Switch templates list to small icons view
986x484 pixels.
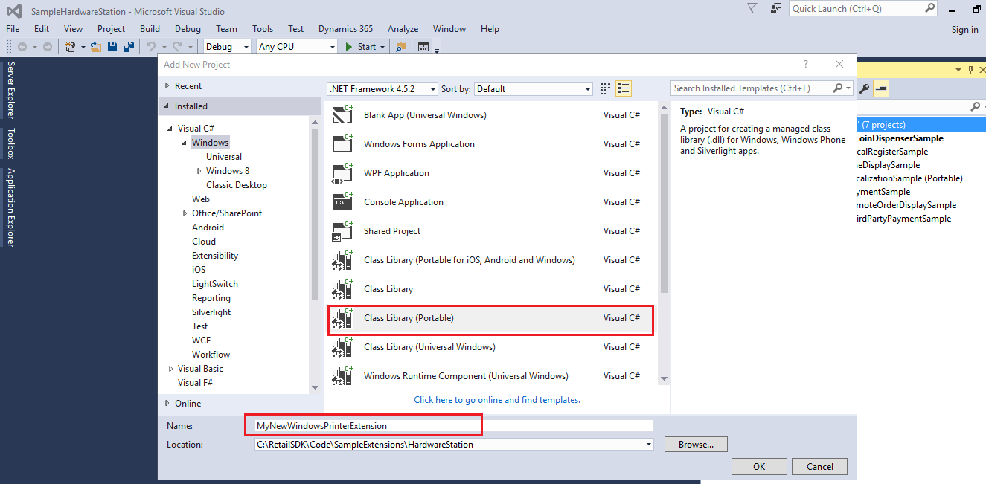pos(605,88)
